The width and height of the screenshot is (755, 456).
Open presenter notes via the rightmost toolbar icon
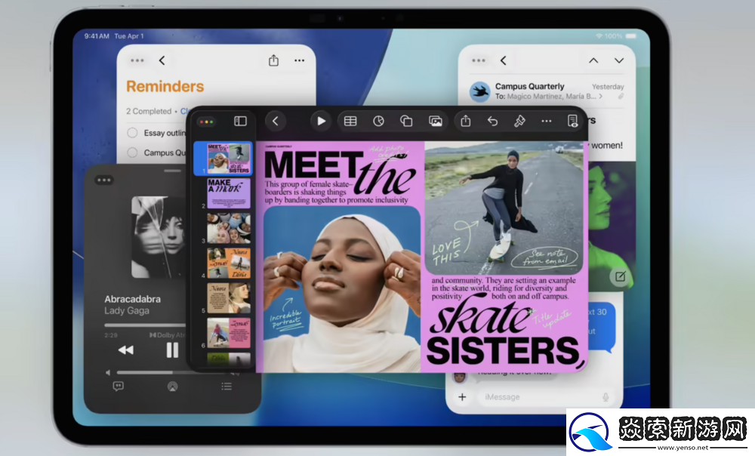click(574, 121)
